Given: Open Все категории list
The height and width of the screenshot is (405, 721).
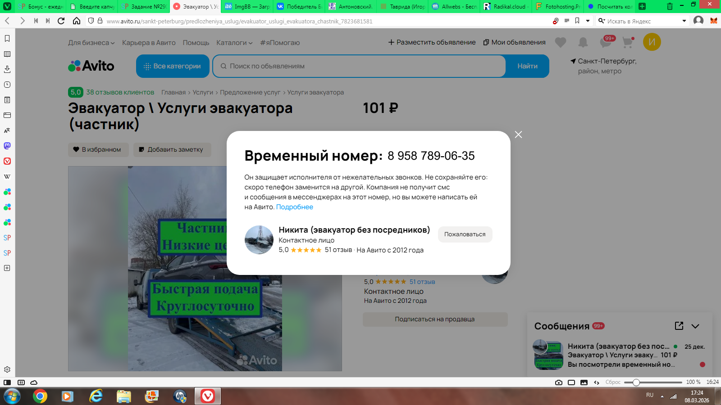Looking at the screenshot, I should 173,66.
